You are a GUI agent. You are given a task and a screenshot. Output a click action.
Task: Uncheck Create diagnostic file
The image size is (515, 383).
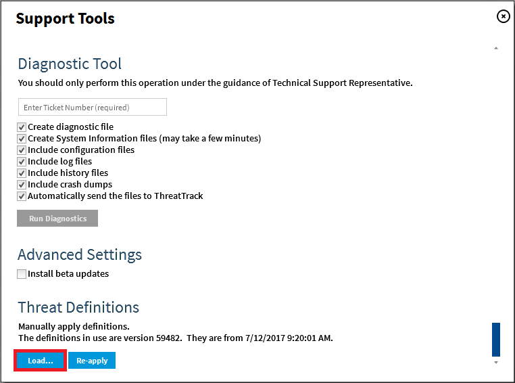click(22, 127)
